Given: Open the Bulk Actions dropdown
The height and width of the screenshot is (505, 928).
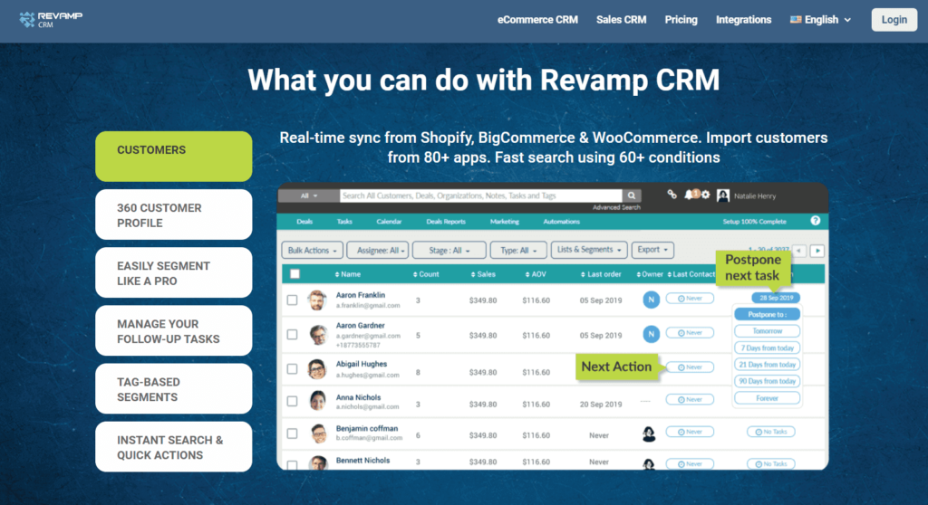Looking at the screenshot, I should (312, 250).
